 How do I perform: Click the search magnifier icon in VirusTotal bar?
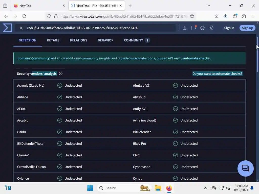[x=21, y=28]
